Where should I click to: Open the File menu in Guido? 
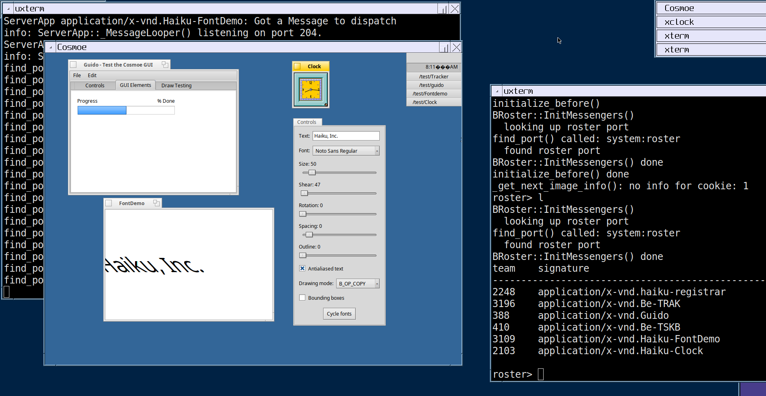(77, 75)
